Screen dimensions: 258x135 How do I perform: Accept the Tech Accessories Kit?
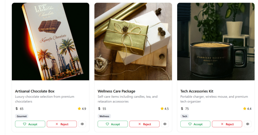click(195, 124)
